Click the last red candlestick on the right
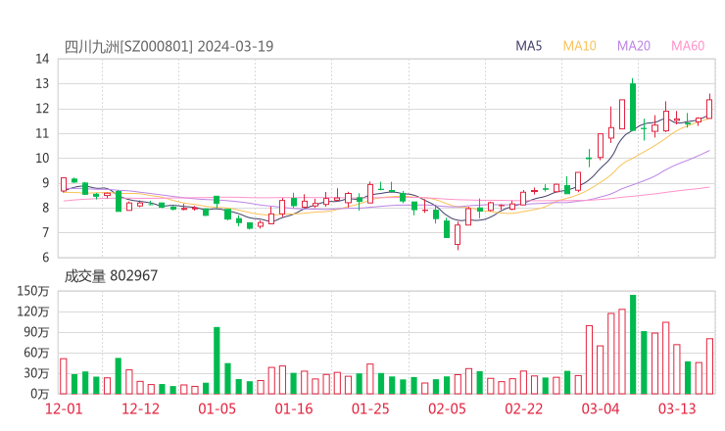725x431 pixels. [709, 109]
